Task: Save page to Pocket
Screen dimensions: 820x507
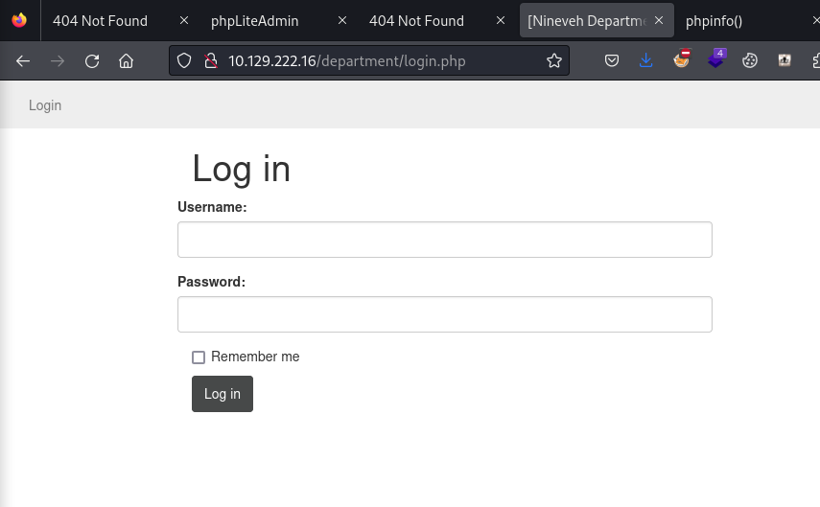Action: (612, 60)
